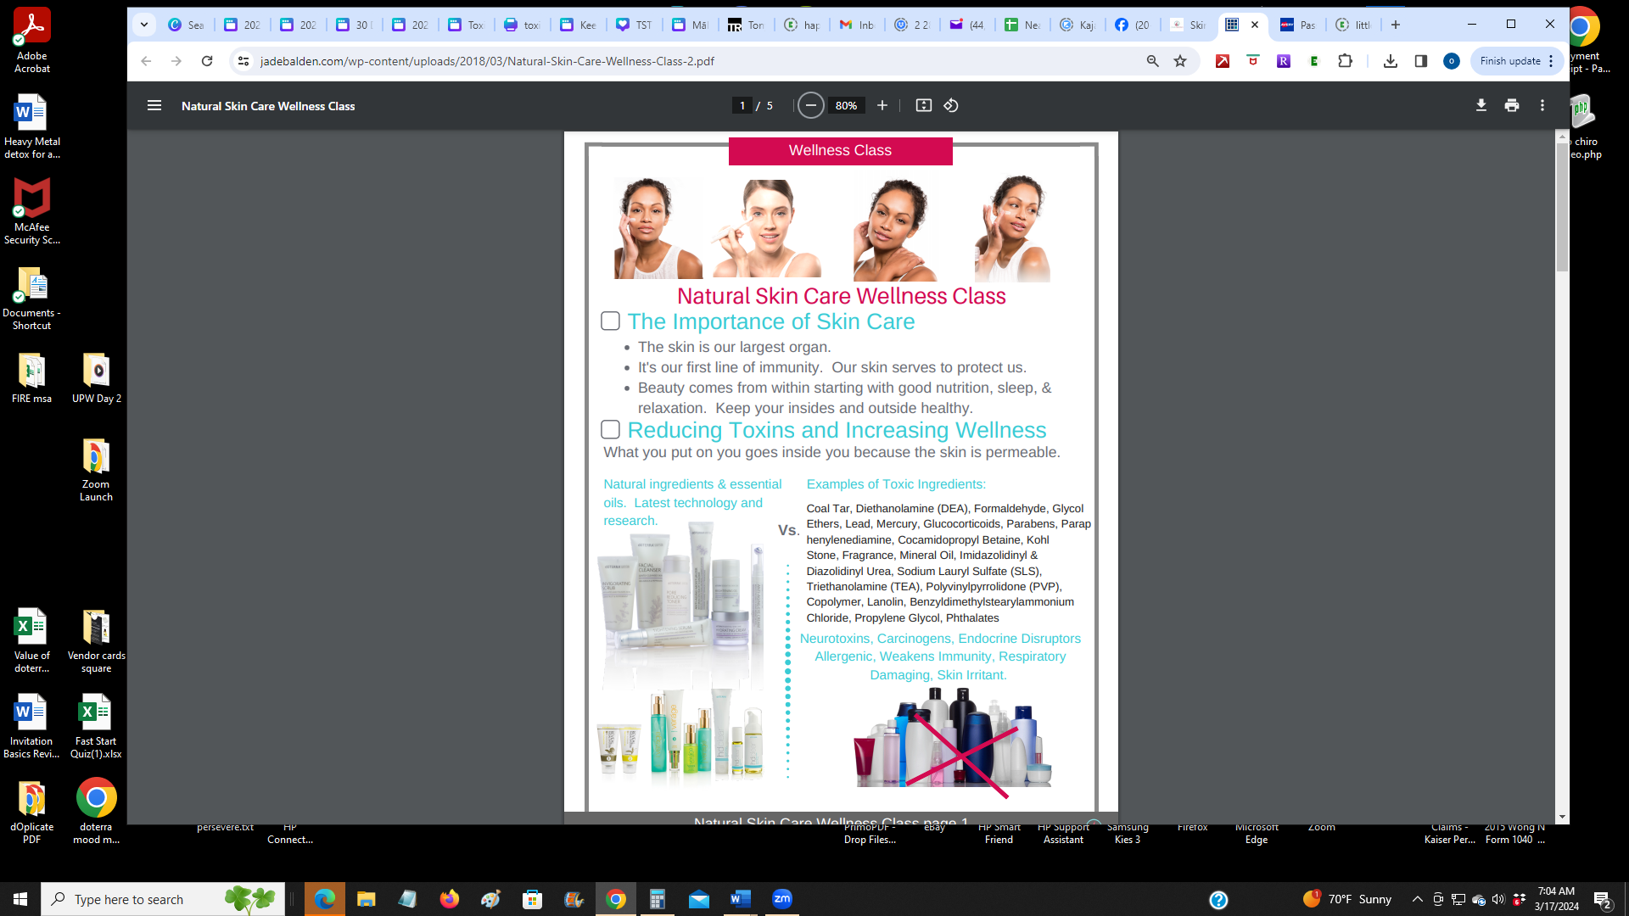Click the fit to page icon
Screen dimensions: 1629x916
(923, 105)
